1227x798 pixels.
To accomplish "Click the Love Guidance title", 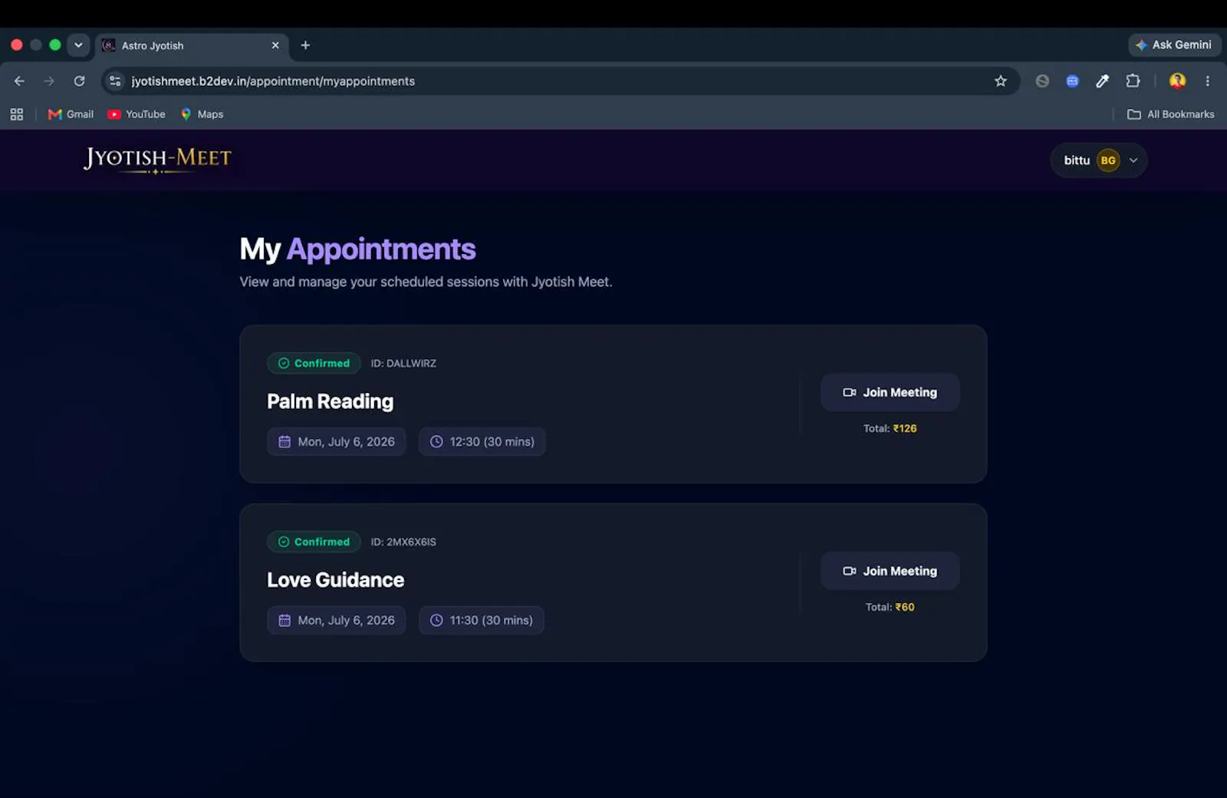I will pos(335,580).
